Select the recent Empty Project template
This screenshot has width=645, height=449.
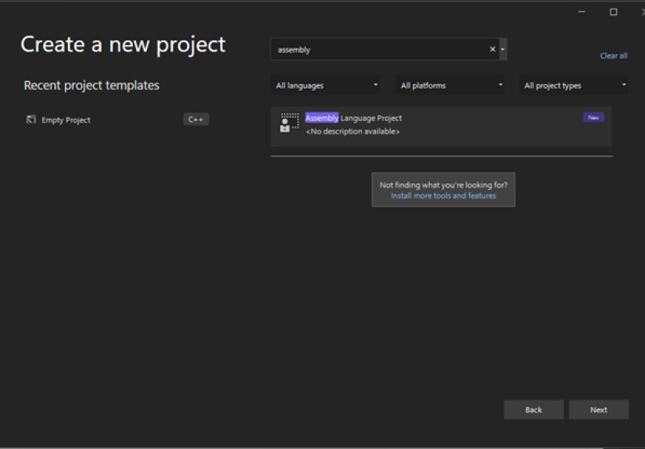tap(116, 119)
